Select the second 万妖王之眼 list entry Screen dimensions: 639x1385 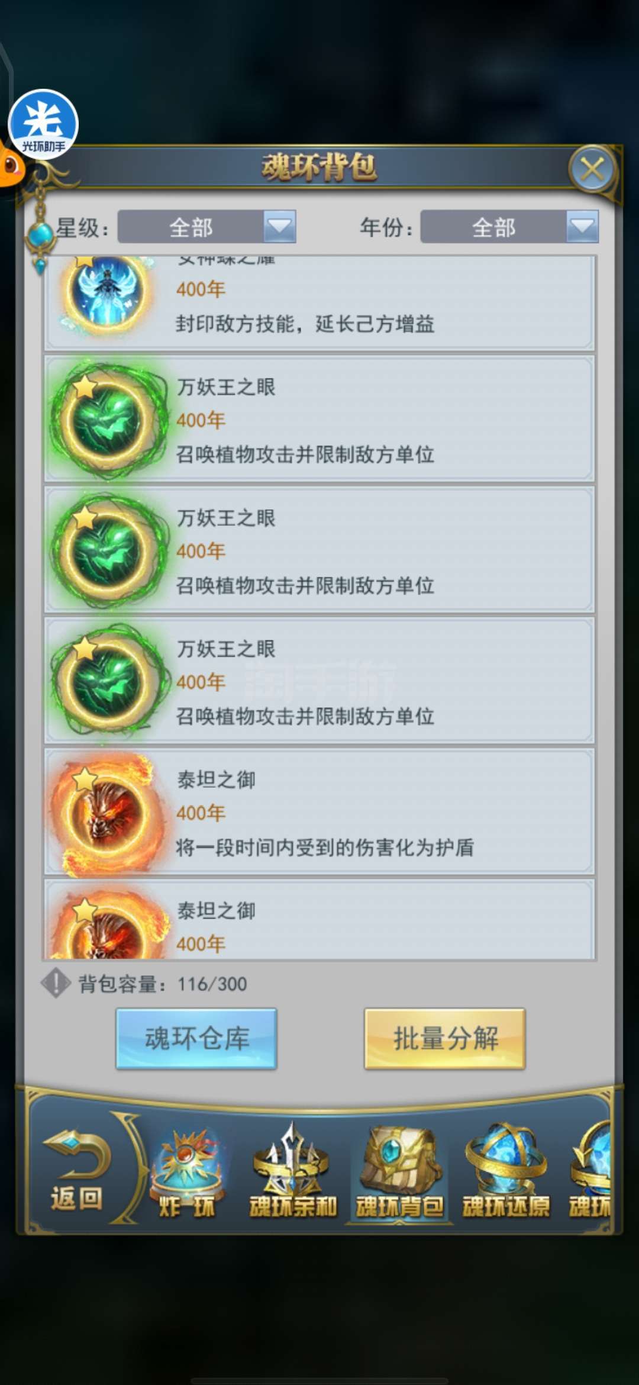[x=319, y=550]
